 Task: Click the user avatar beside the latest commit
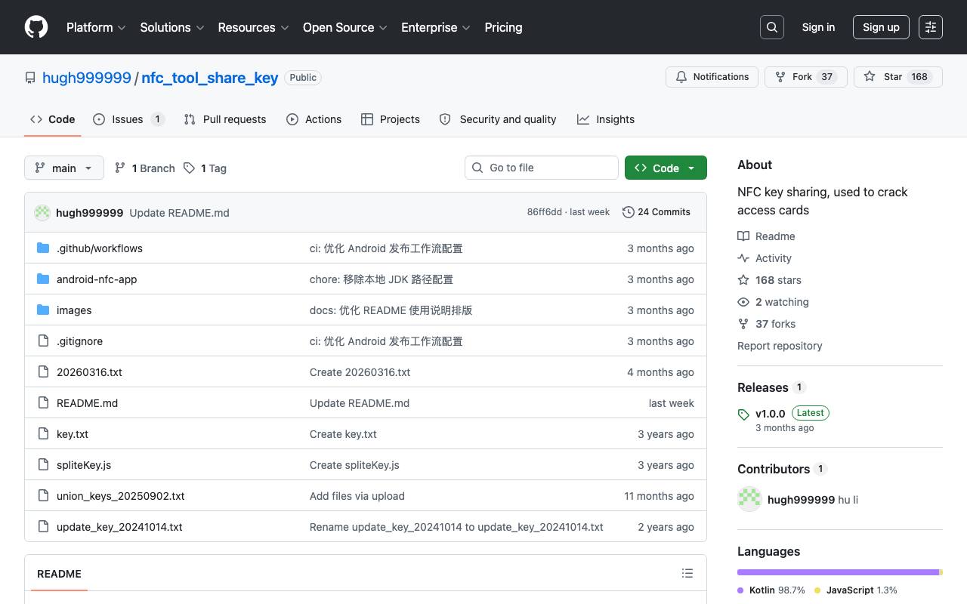[42, 213]
